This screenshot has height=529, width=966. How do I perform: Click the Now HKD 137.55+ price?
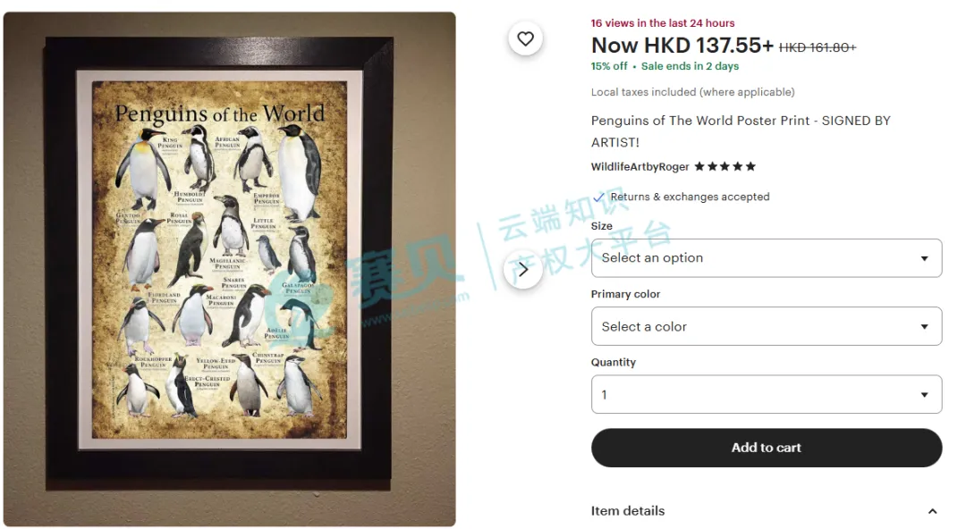pyautogui.click(x=682, y=46)
